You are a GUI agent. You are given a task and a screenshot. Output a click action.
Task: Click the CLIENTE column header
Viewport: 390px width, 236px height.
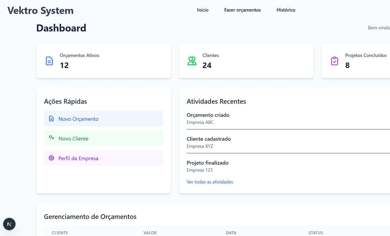coord(60,233)
